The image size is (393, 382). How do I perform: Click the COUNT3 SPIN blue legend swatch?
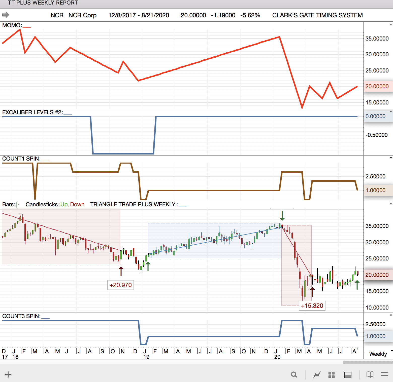tap(45, 318)
